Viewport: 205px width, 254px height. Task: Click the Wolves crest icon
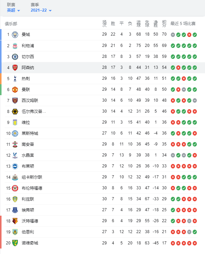click(15, 112)
